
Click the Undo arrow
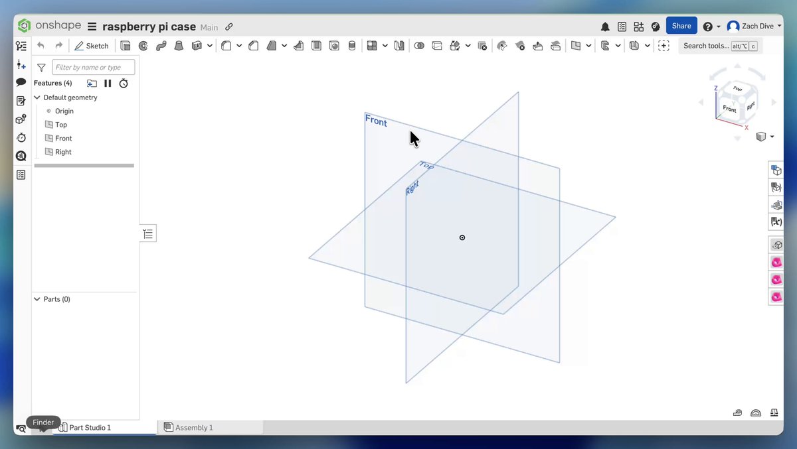(41, 46)
